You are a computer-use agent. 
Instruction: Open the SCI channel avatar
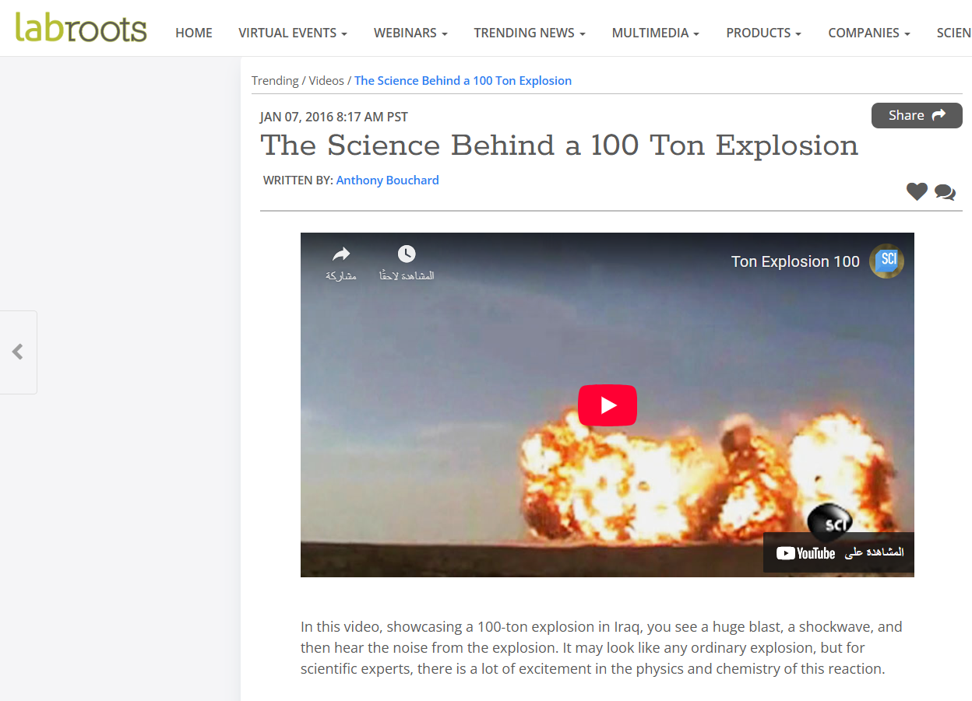tap(886, 261)
